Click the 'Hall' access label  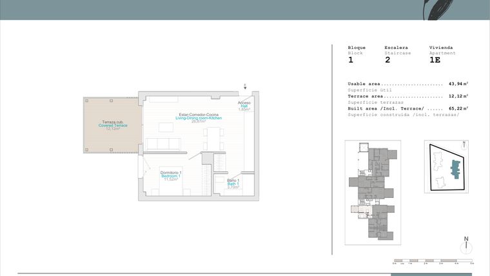click(244, 106)
